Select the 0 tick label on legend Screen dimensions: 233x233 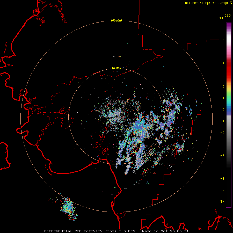[x=223, y=110]
